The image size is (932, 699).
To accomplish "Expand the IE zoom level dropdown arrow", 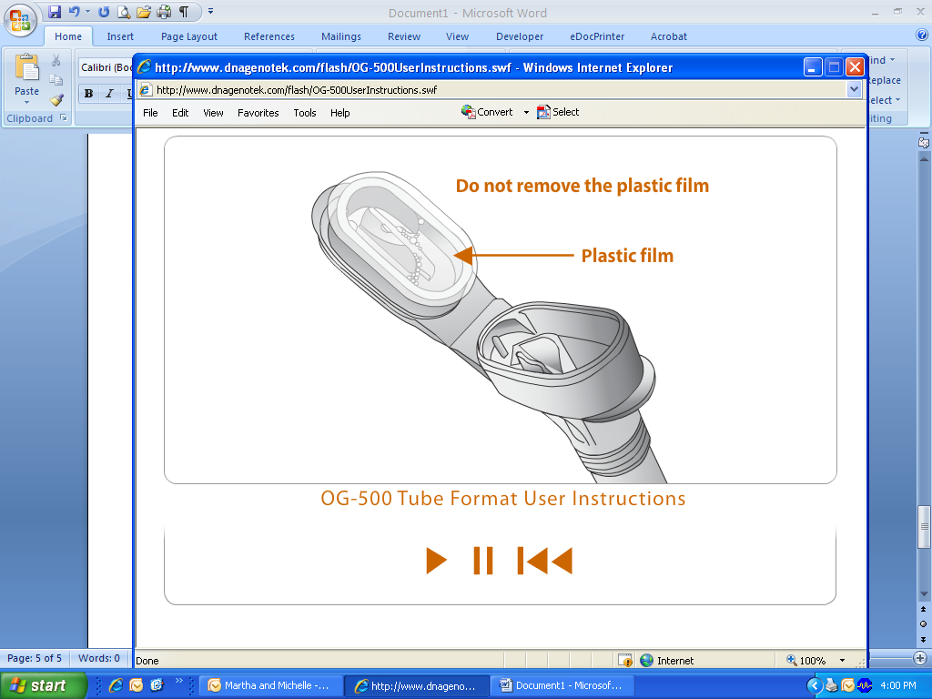I will [842, 661].
